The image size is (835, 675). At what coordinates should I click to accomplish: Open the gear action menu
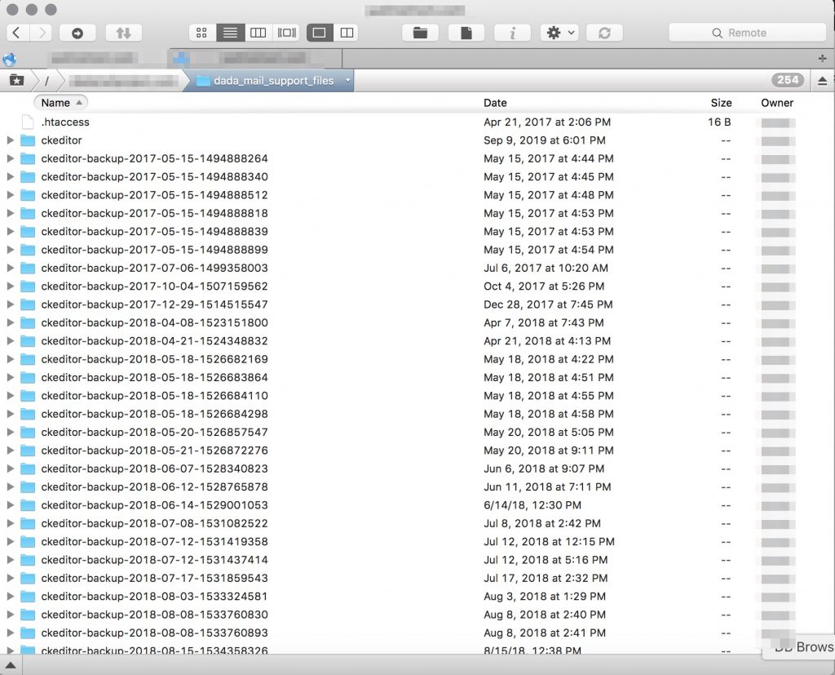pos(559,33)
